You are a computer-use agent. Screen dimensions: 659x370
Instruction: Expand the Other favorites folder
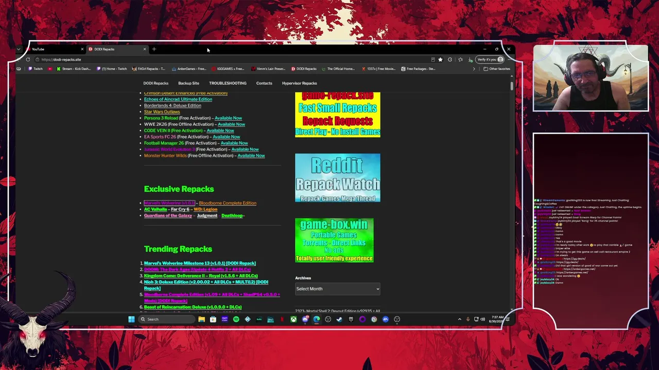tap(497, 69)
